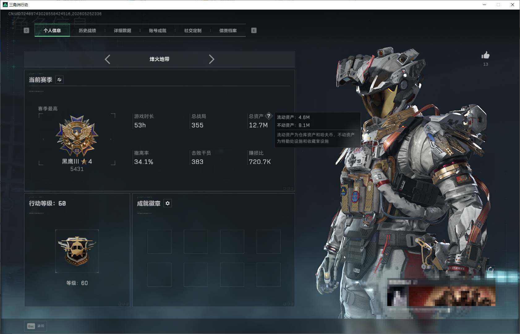
Task: Select the fourth empty badge slot, bottom row
Action: coord(269,275)
